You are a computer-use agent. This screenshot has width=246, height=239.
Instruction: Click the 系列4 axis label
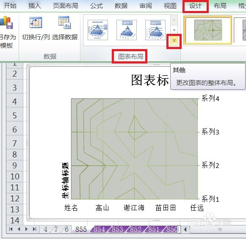click(210, 99)
